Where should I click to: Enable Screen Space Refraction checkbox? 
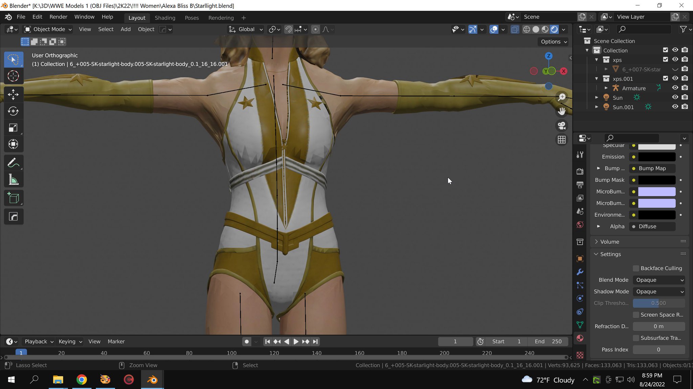(x=636, y=315)
